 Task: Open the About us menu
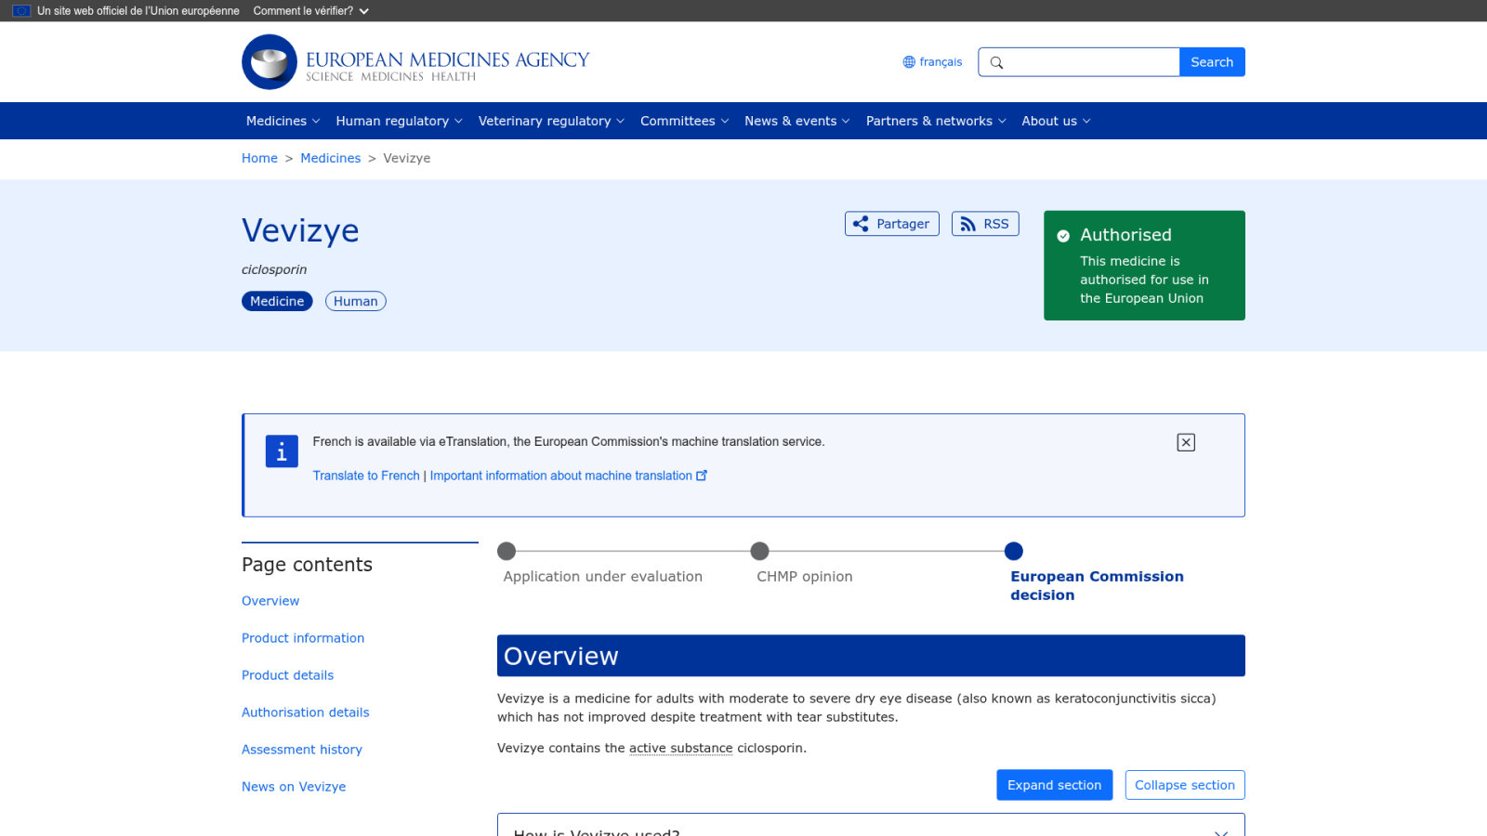point(1056,121)
